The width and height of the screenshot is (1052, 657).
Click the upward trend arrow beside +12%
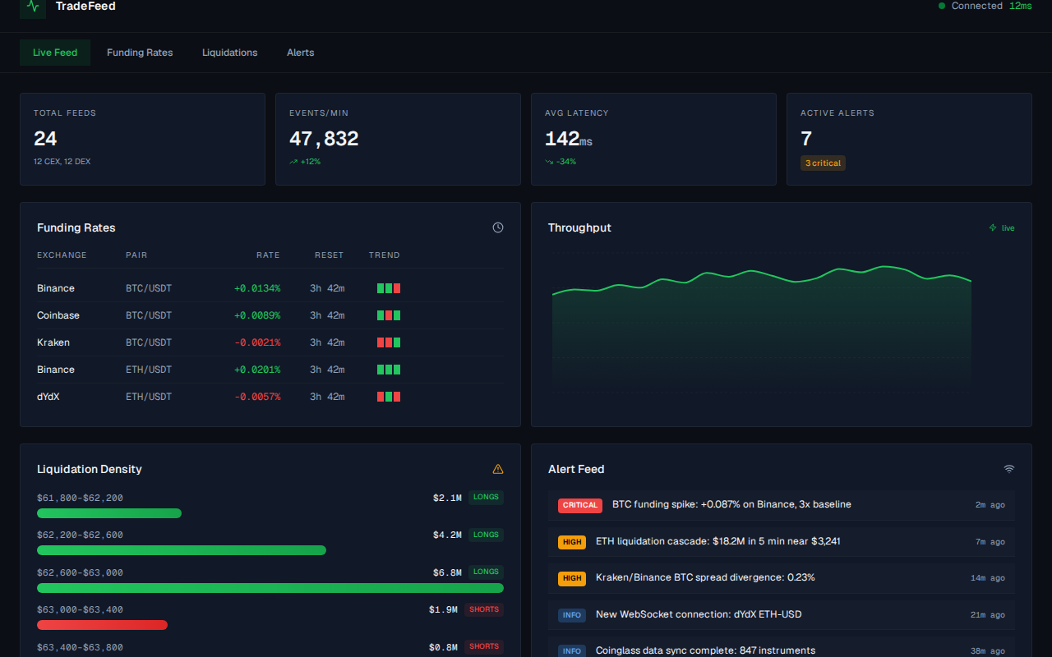pyautogui.click(x=293, y=161)
